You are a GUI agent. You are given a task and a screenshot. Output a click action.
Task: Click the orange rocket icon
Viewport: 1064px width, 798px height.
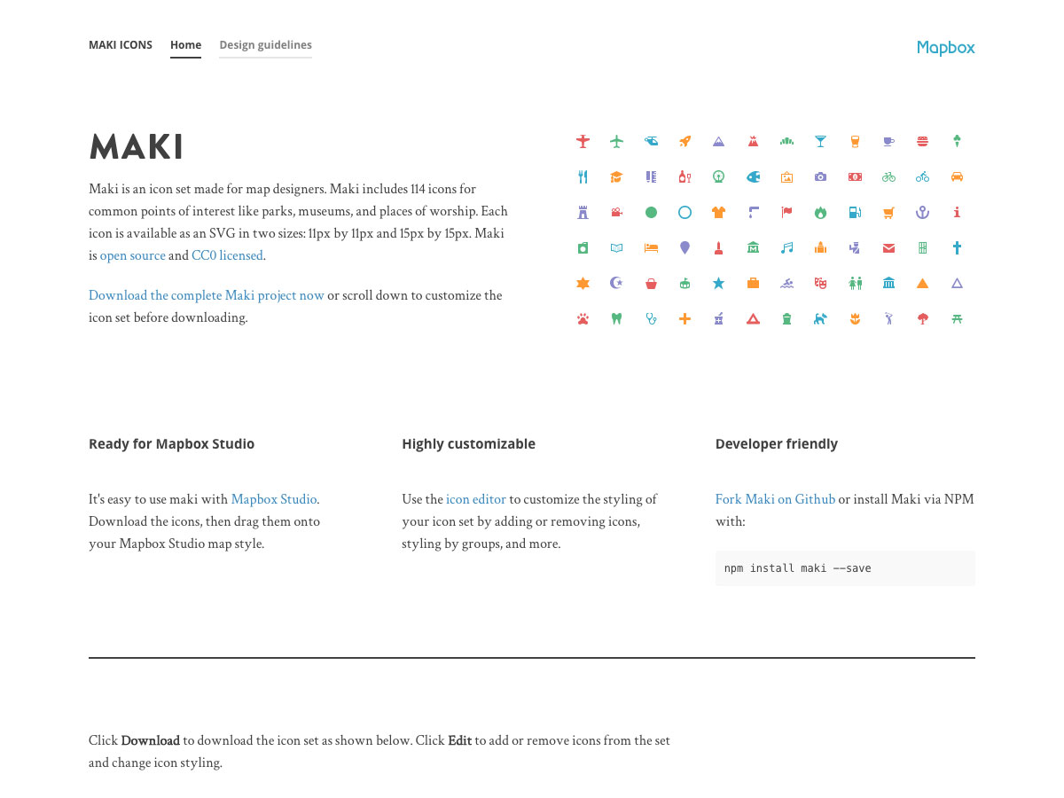[x=685, y=141]
